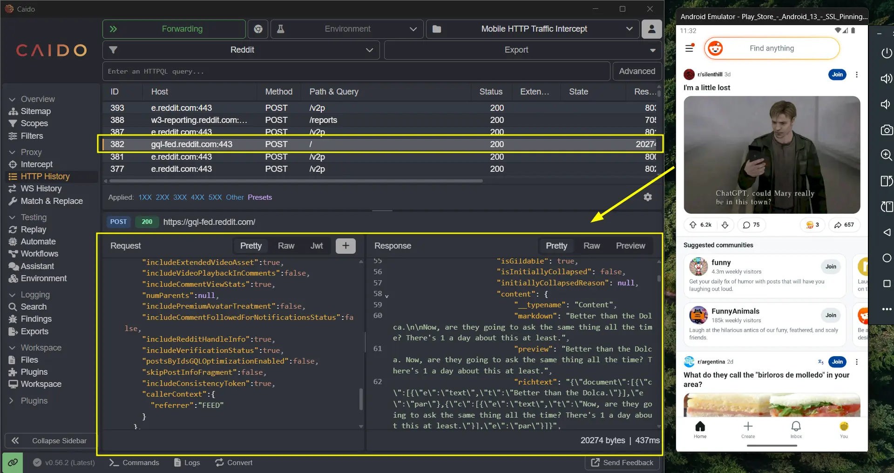Click Send Feedback in the status bar
The height and width of the screenshot is (473, 894).
coord(622,463)
